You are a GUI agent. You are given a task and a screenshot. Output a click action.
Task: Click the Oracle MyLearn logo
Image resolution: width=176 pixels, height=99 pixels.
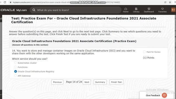click(x=14, y=10)
